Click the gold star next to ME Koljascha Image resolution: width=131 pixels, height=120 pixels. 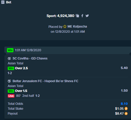pyautogui.click(x=65, y=27)
